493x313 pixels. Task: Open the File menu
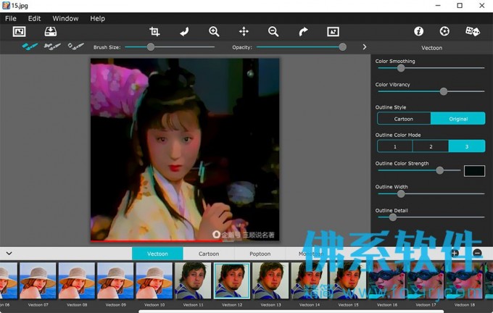click(11, 19)
